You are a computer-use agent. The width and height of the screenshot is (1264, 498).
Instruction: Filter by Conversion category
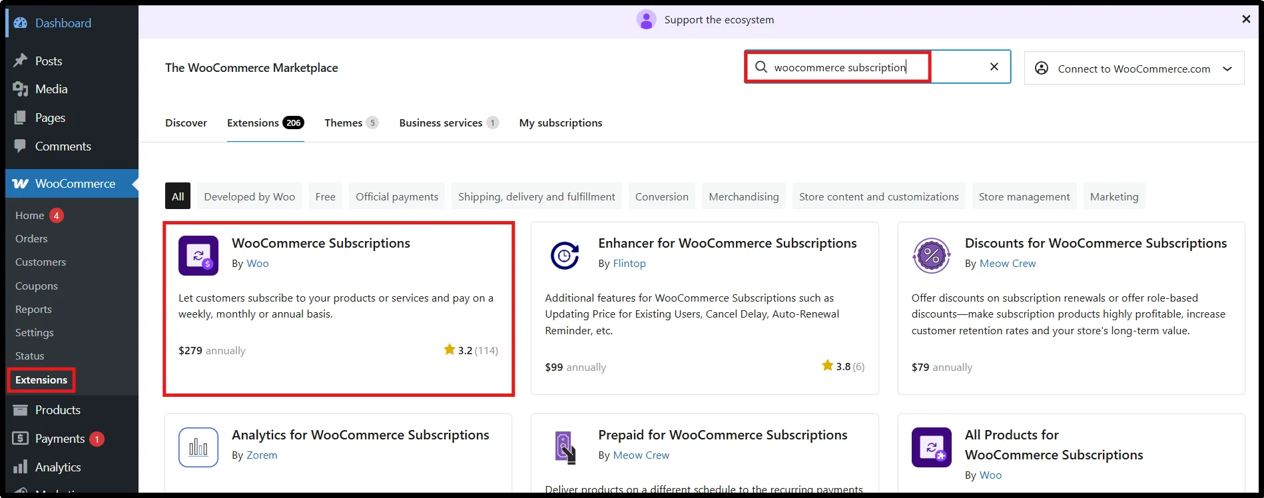tap(662, 196)
